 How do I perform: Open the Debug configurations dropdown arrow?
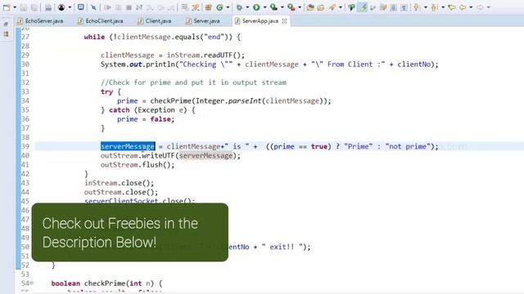(x=247, y=7)
